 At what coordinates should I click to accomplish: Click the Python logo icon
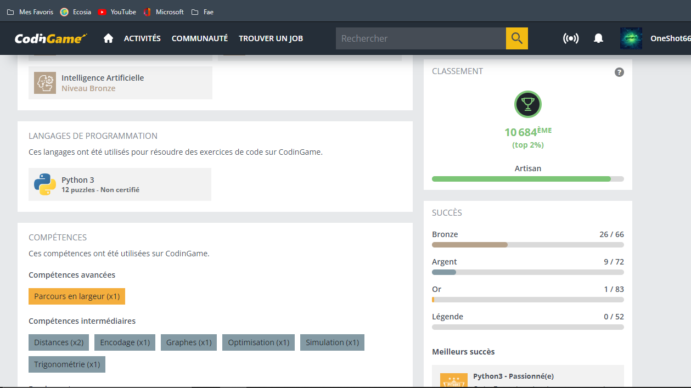45,184
